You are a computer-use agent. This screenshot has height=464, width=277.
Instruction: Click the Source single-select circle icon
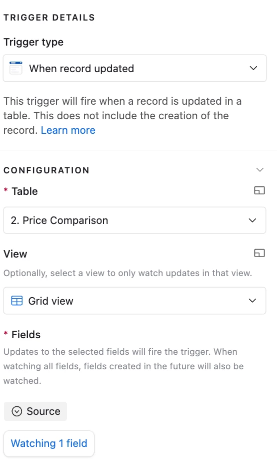click(x=17, y=411)
